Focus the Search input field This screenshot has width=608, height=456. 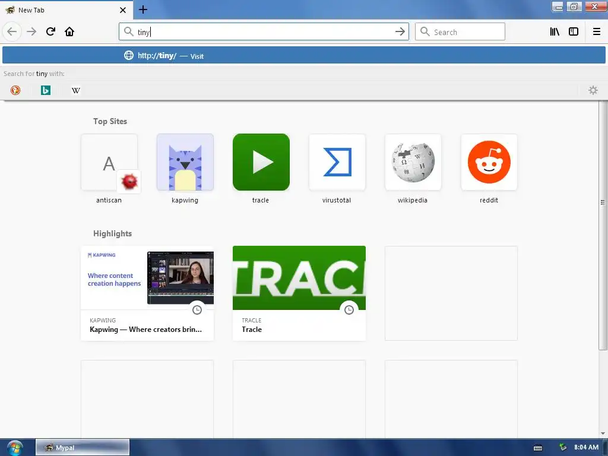[460, 31]
